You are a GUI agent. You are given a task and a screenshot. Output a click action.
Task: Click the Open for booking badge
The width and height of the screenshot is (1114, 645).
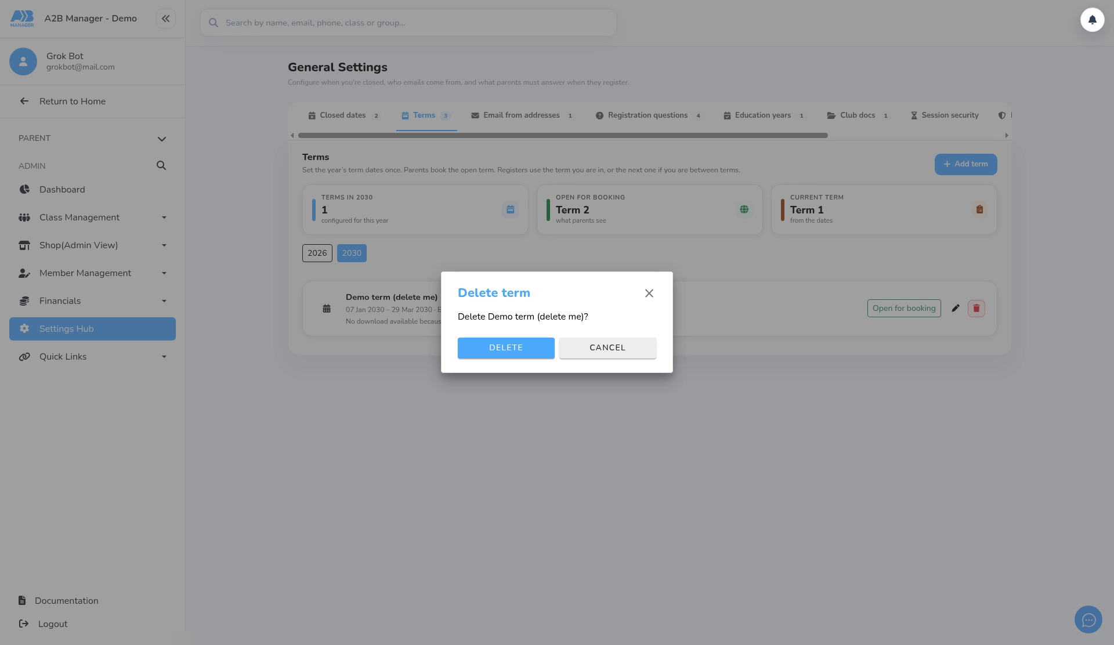click(x=904, y=309)
